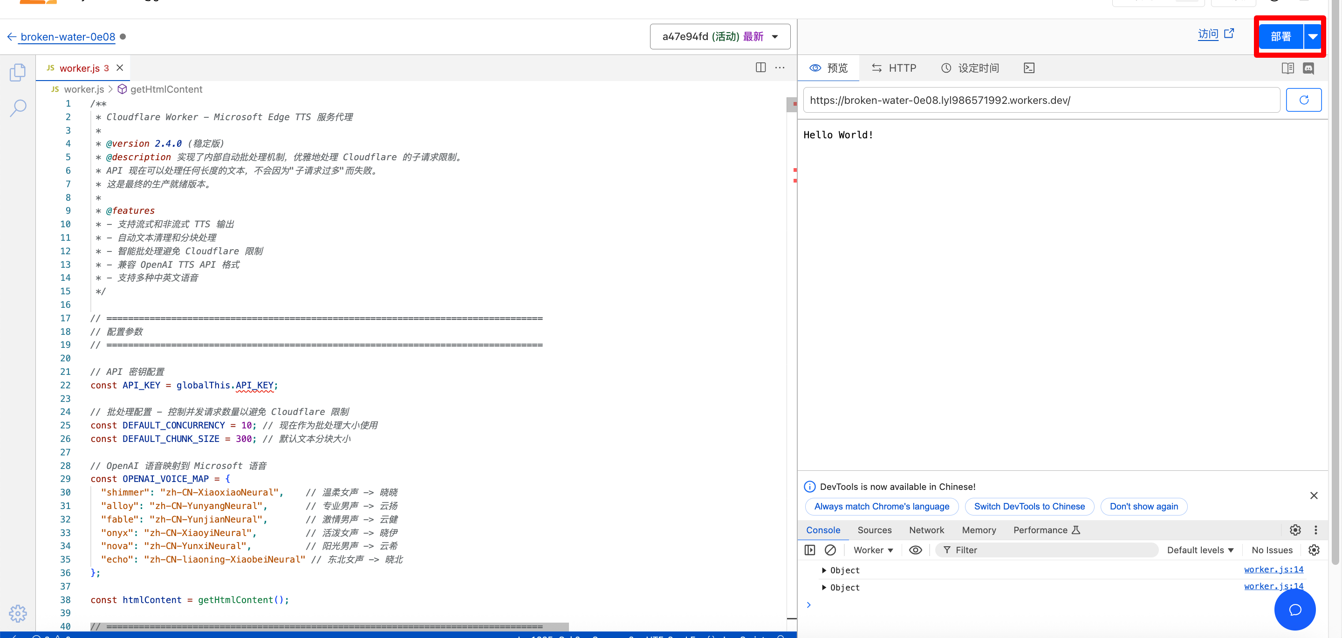
Task: Click the split editor icon
Action: tap(760, 68)
